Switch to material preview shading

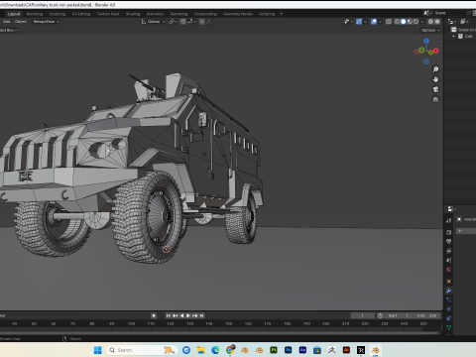[410, 22]
